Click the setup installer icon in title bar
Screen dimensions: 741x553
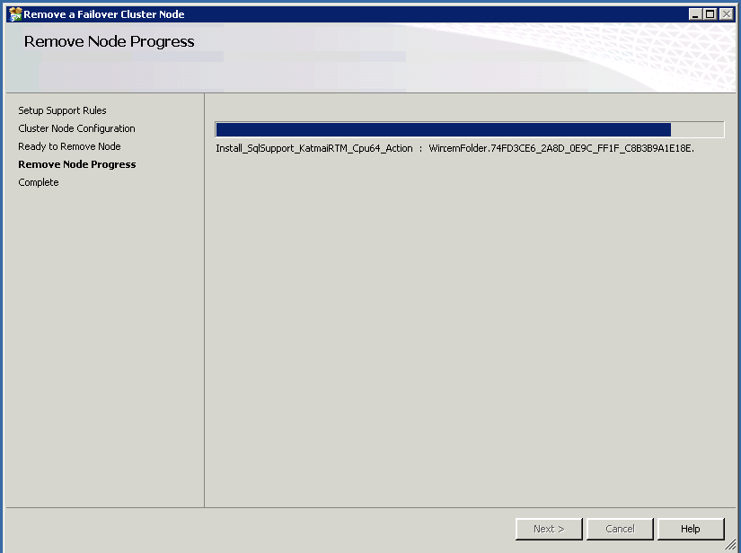click(x=15, y=14)
